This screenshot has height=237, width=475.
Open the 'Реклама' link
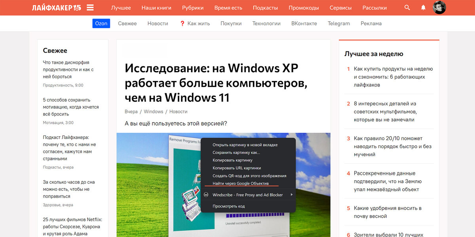(x=371, y=23)
